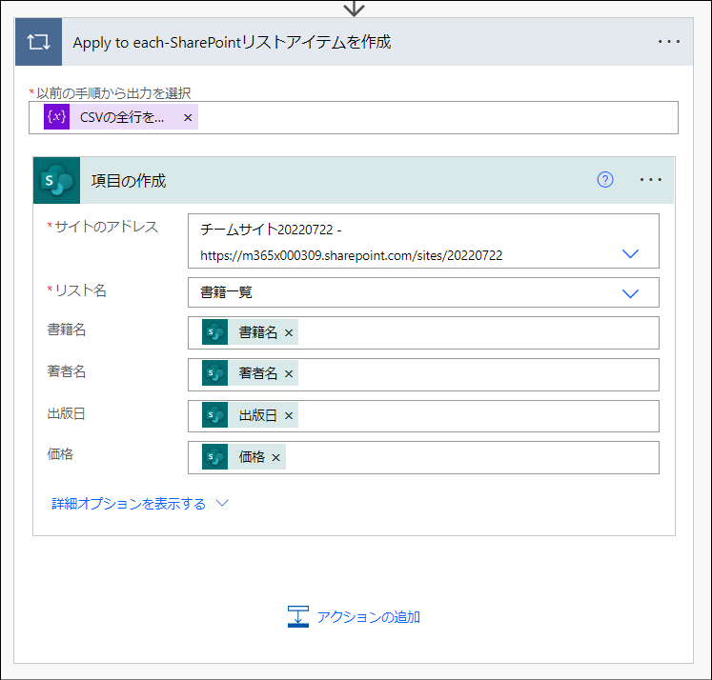This screenshot has width=712, height=680.
Task: Click inside the 書籍名 input field
Action: [x=423, y=333]
